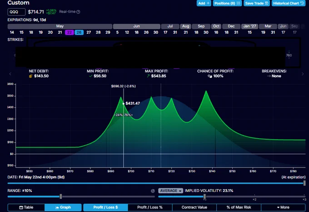Select the May 19 expiration date

click(x=40, y=32)
